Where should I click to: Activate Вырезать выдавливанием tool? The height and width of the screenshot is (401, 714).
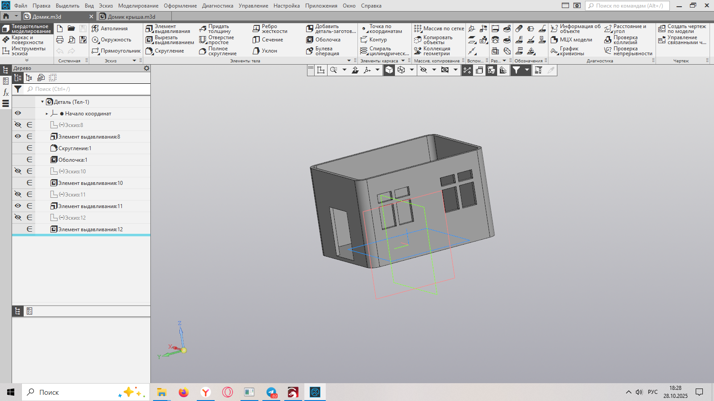(170, 40)
